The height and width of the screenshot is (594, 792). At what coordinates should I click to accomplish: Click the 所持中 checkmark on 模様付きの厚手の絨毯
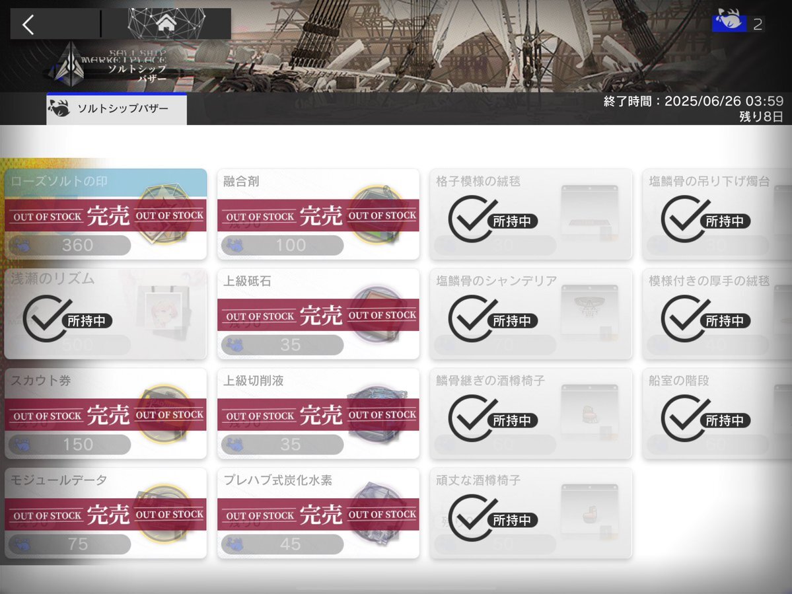tap(705, 318)
